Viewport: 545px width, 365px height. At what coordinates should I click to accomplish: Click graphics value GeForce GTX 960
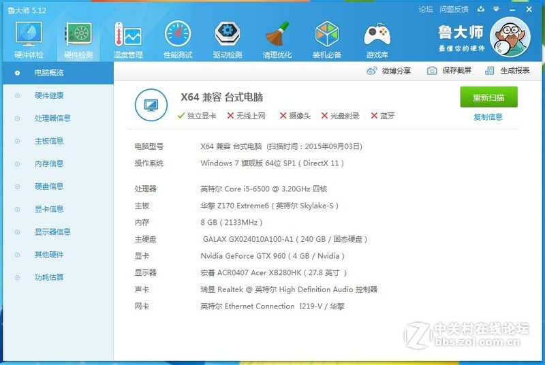click(x=272, y=256)
